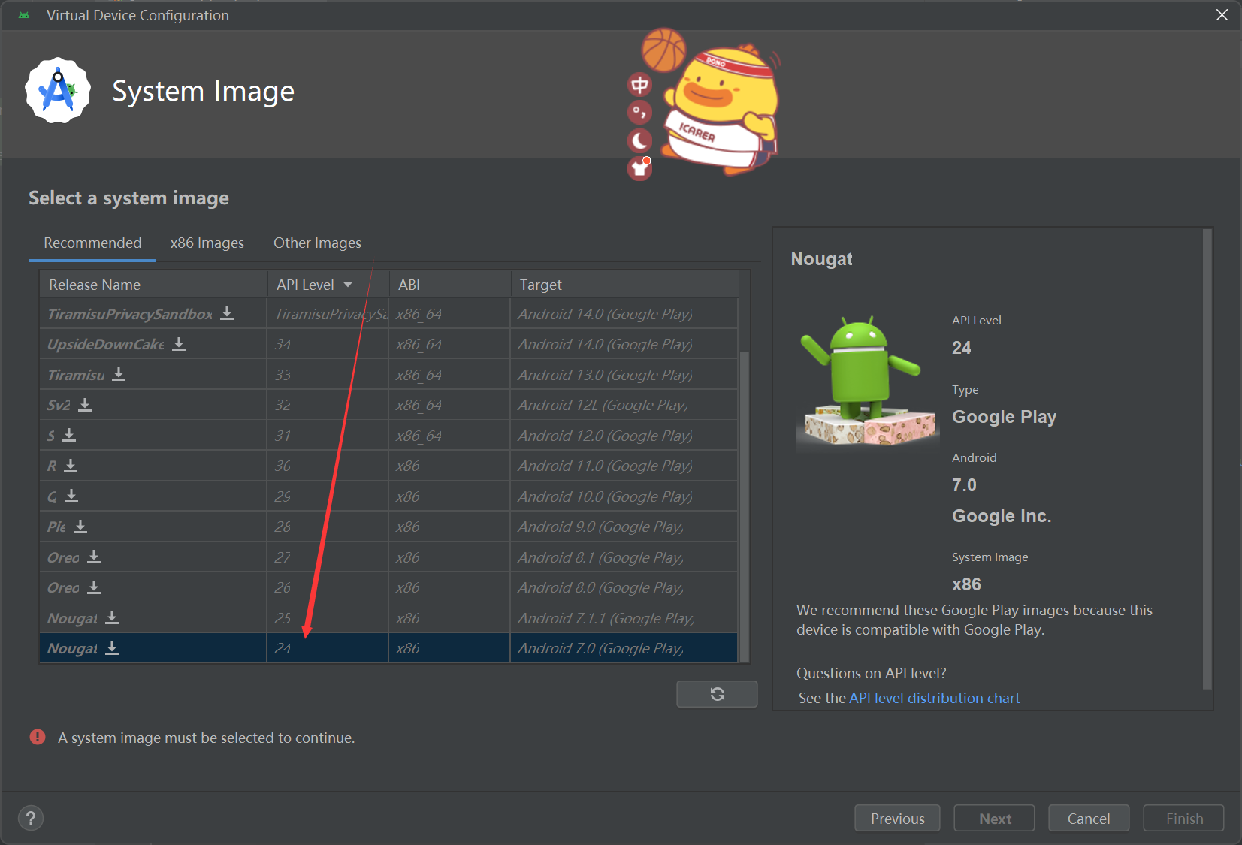Click the download icon beside release S
Viewport: 1242px width, 845px height.
coord(69,435)
